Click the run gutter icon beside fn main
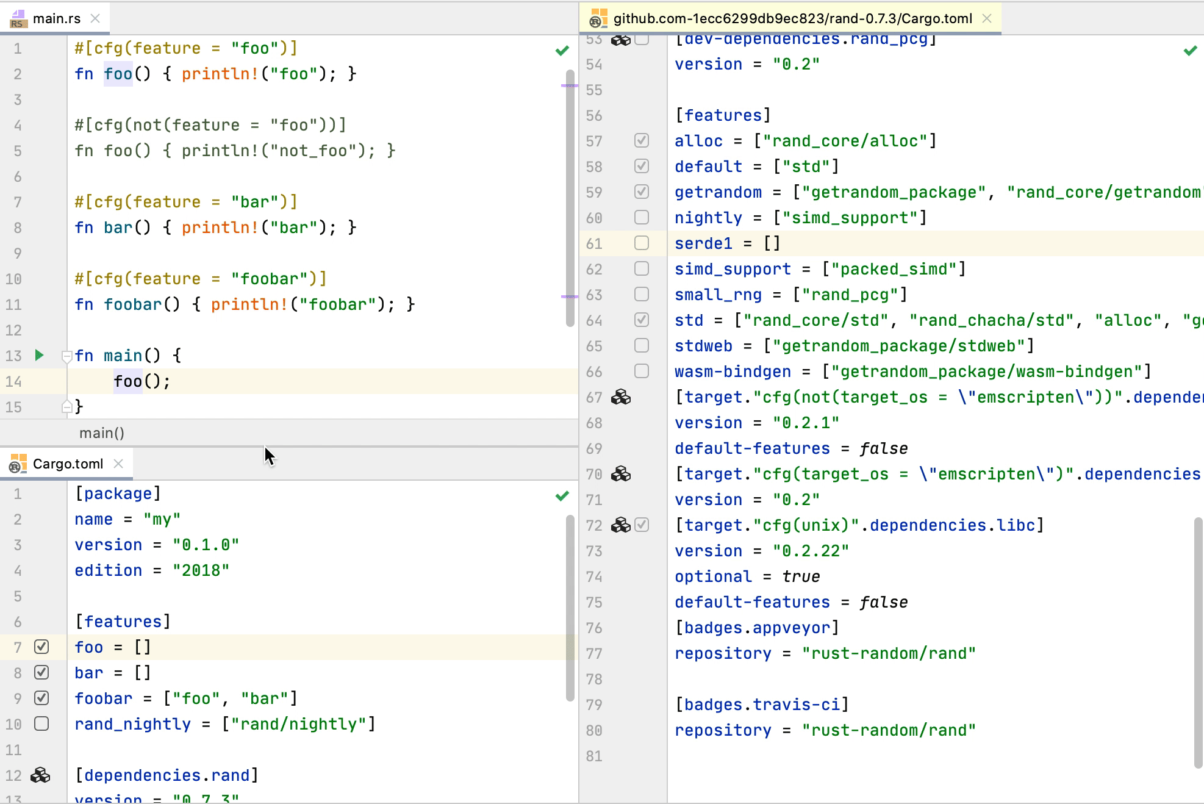The width and height of the screenshot is (1204, 804). click(x=40, y=355)
